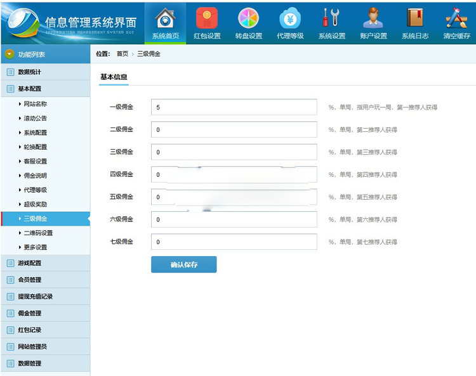Open 系统设置 tools icon
The height and width of the screenshot is (376, 476).
331,18
